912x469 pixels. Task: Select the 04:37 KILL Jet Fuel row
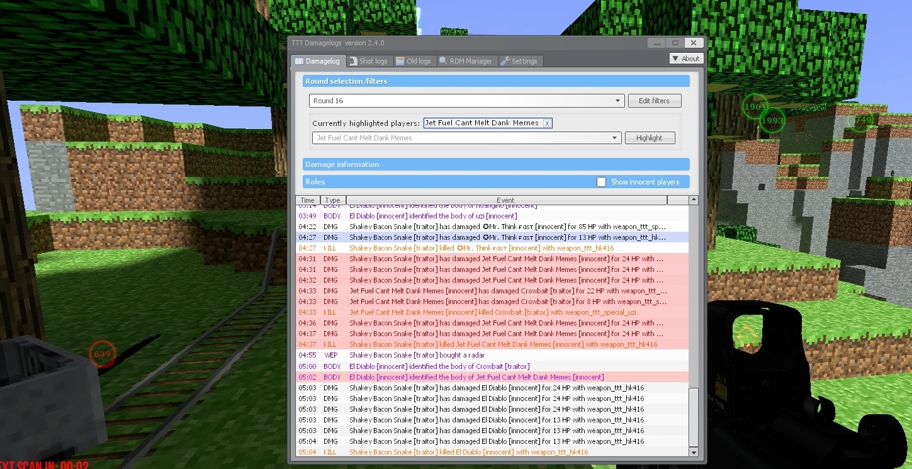tap(492, 344)
